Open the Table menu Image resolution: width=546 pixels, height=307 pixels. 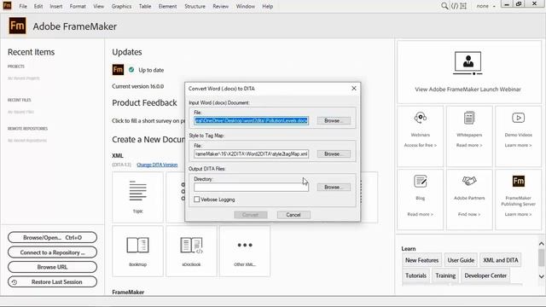(x=145, y=6)
